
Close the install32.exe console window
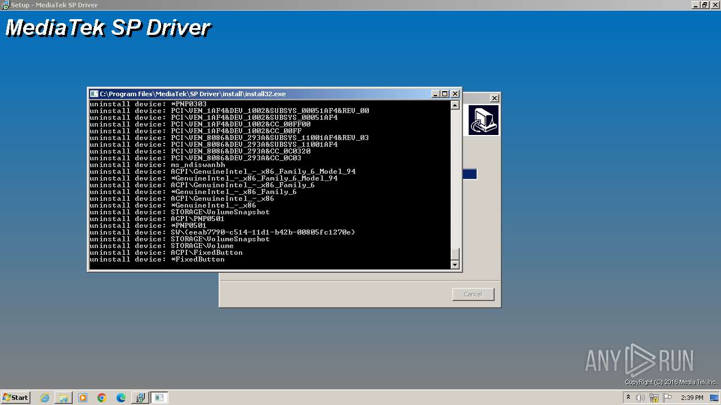(x=455, y=94)
